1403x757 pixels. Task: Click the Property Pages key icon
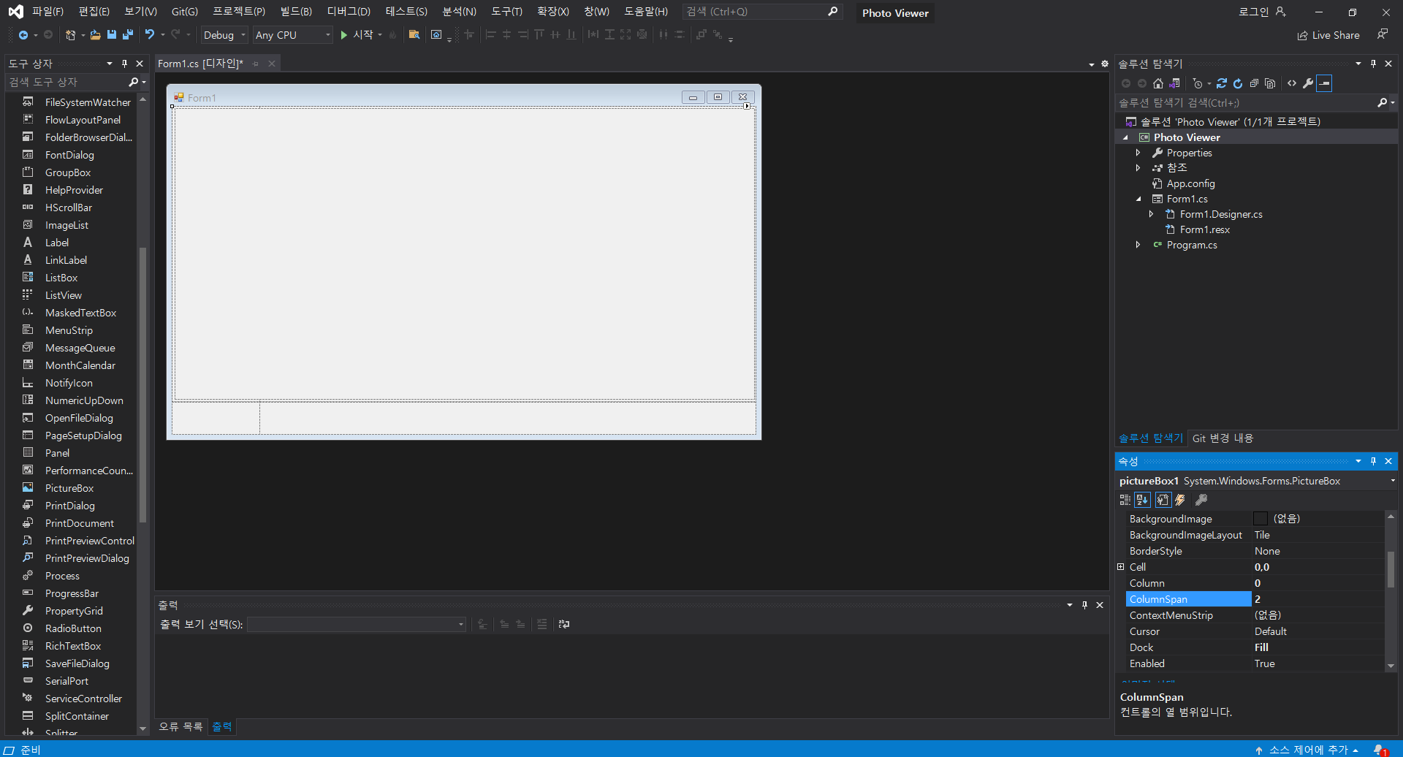click(1201, 500)
